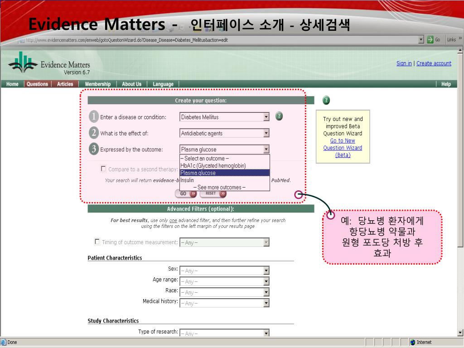The image size is (464, 348).
Task: Open the Go to New Question Wizard link
Action: coord(343,148)
